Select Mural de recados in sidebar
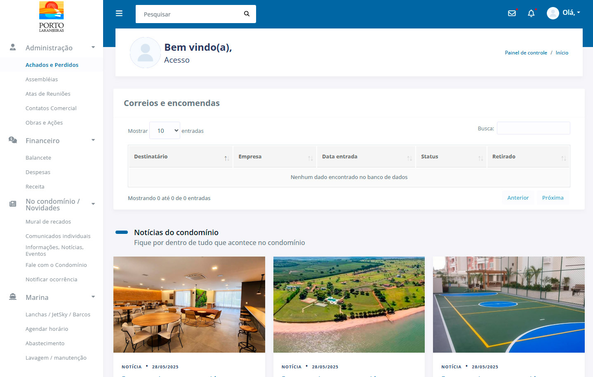 [x=48, y=221]
